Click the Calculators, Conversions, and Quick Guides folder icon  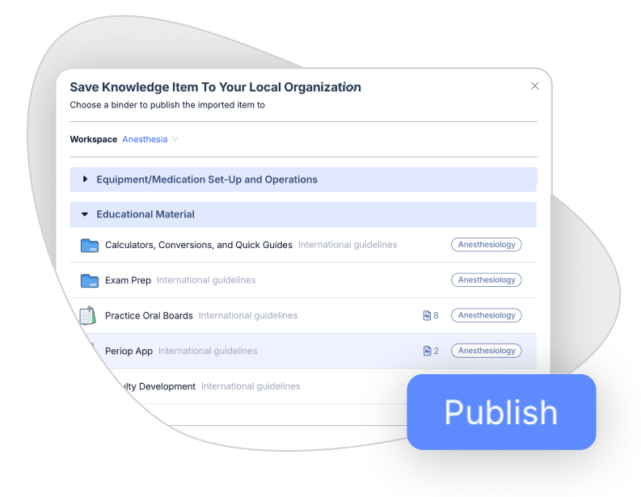click(x=90, y=245)
